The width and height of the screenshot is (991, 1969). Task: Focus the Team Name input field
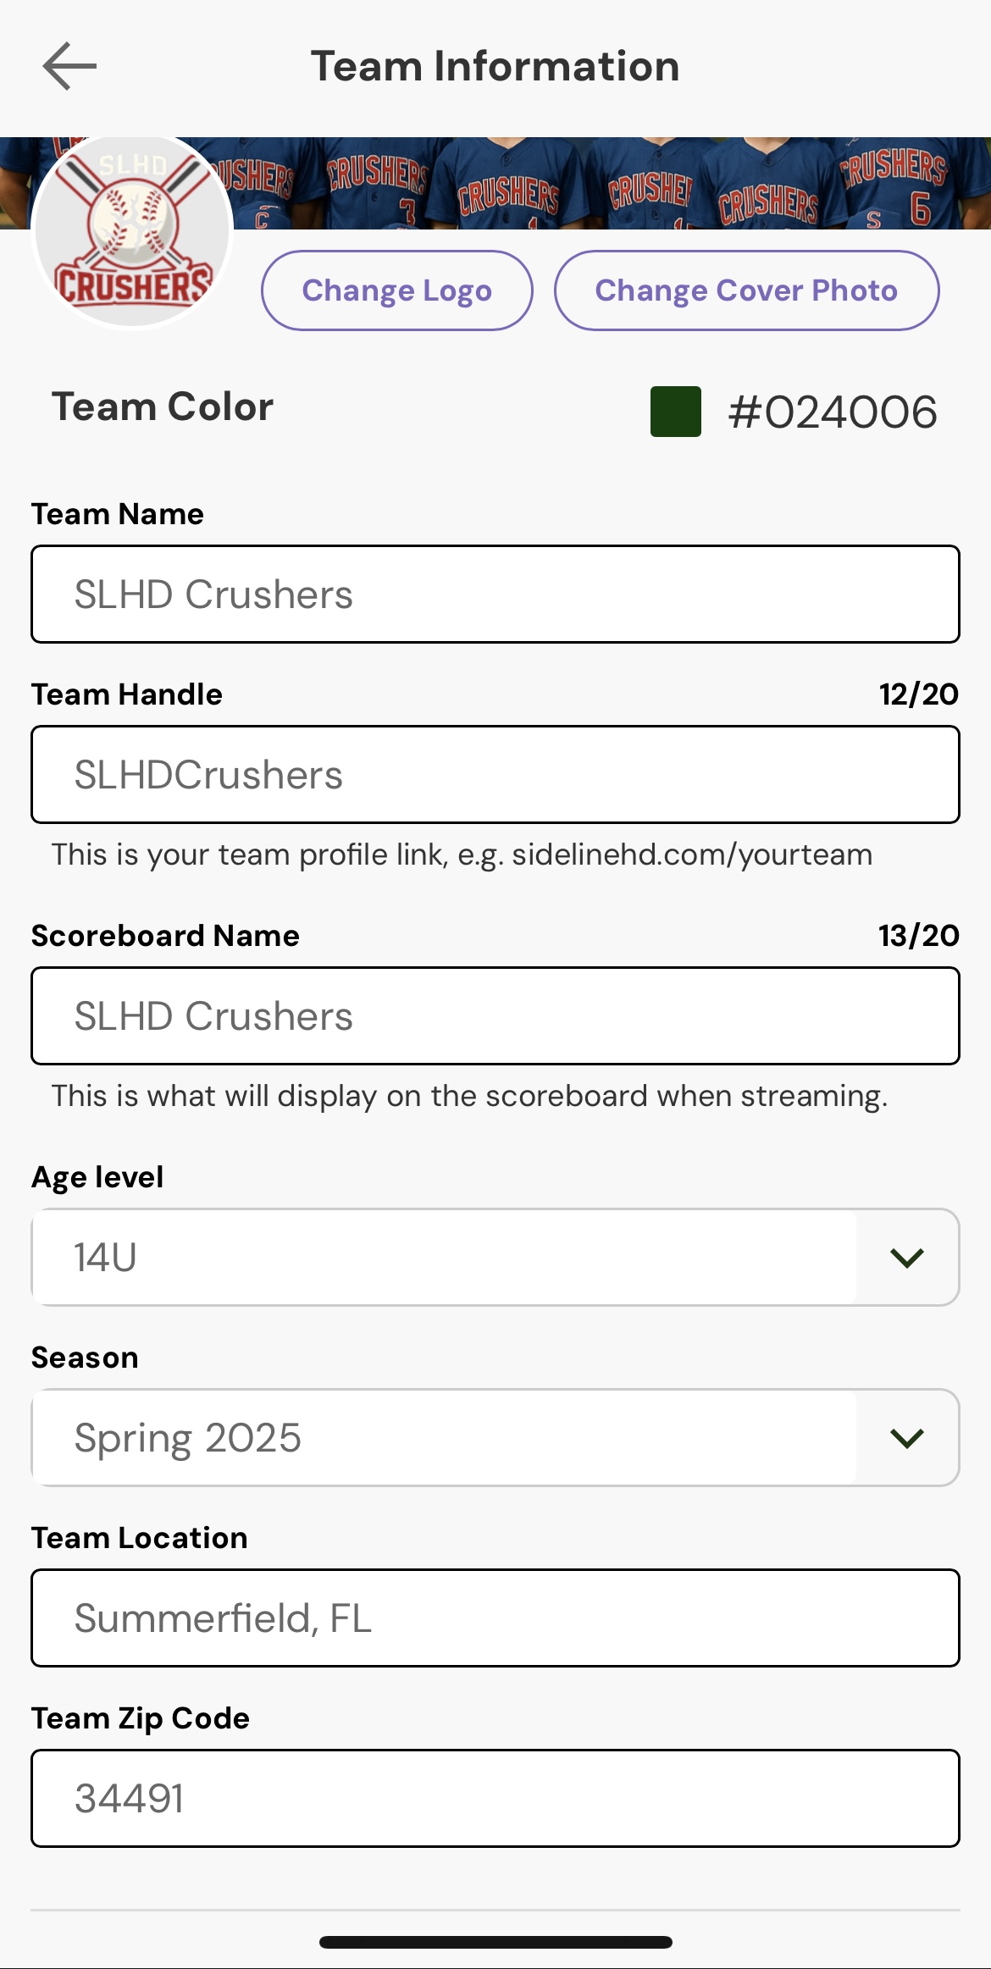coord(495,594)
